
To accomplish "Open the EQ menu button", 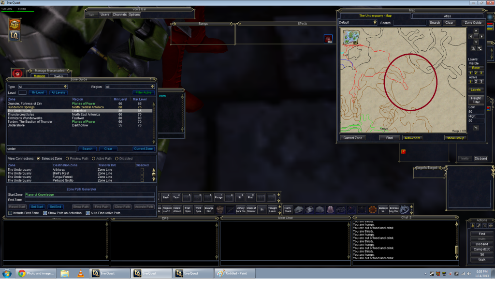I will (15, 35).
